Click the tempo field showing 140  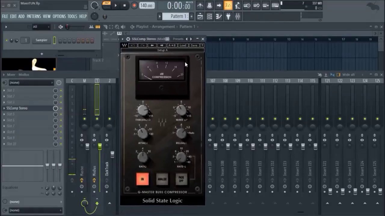146,5
